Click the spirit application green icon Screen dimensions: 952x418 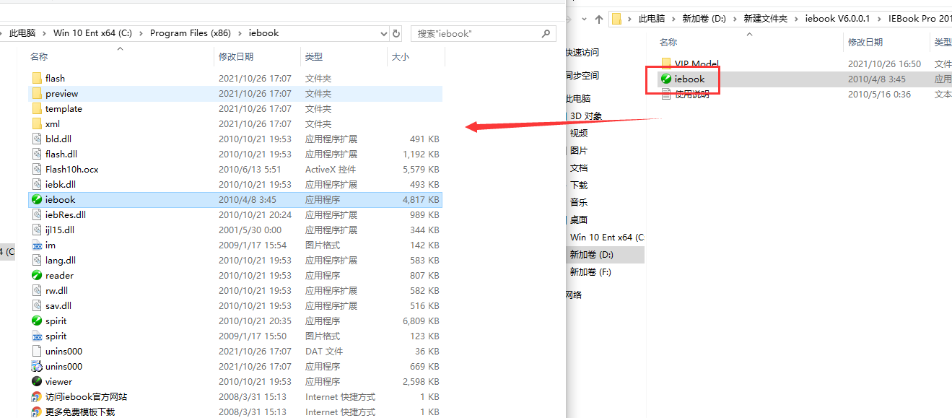pos(37,321)
